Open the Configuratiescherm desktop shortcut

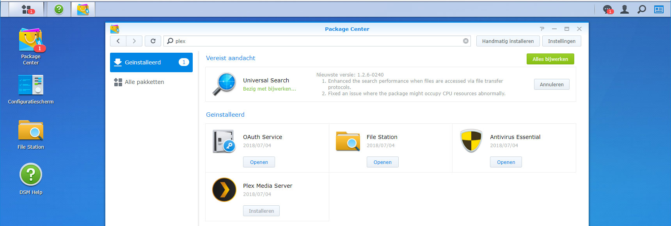pos(31,89)
